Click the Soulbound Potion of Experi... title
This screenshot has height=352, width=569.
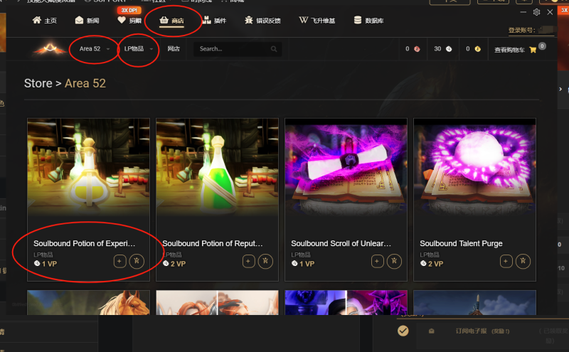click(x=84, y=243)
